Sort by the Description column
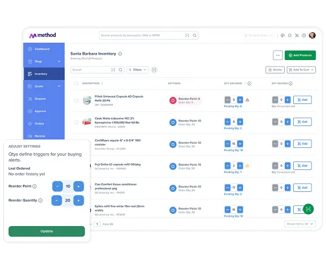326x268 pixels. pyautogui.click(x=93, y=84)
